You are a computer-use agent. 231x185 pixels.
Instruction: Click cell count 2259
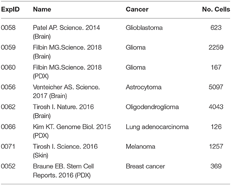(x=216, y=47)
